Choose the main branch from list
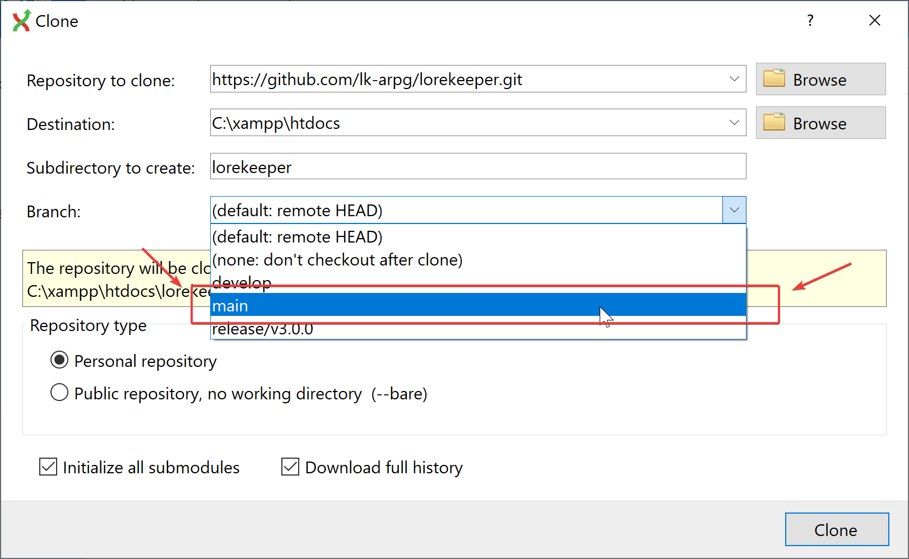Screen dimensions: 909x559 (x=392, y=305)
